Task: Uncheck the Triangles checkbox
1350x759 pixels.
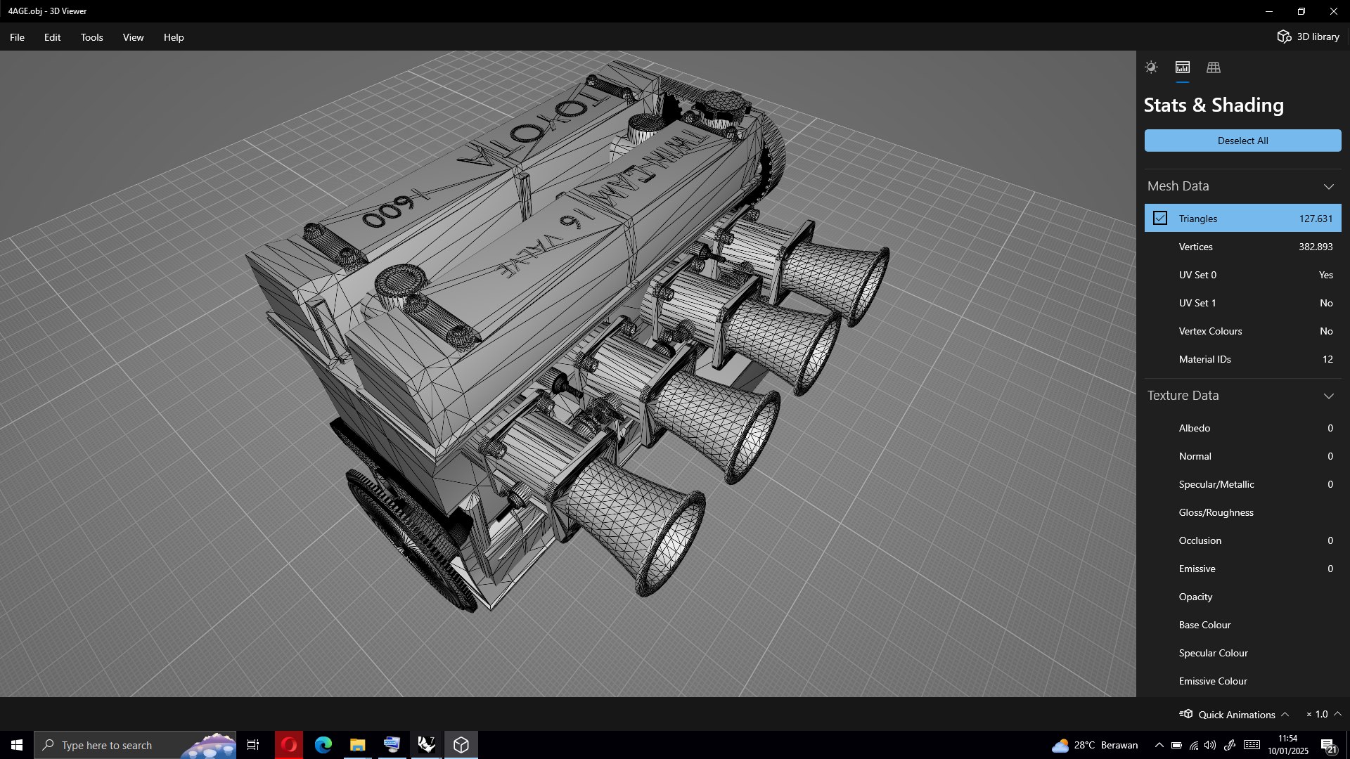Action: (x=1160, y=219)
